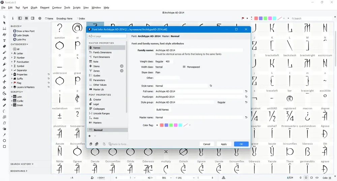Viewport: 337px width, 181px height.
Task: Toggle the Name caption option in toolbar
Action: (49, 19)
